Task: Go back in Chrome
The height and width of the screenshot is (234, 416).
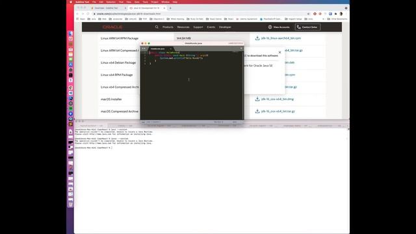Action: tap(77, 14)
